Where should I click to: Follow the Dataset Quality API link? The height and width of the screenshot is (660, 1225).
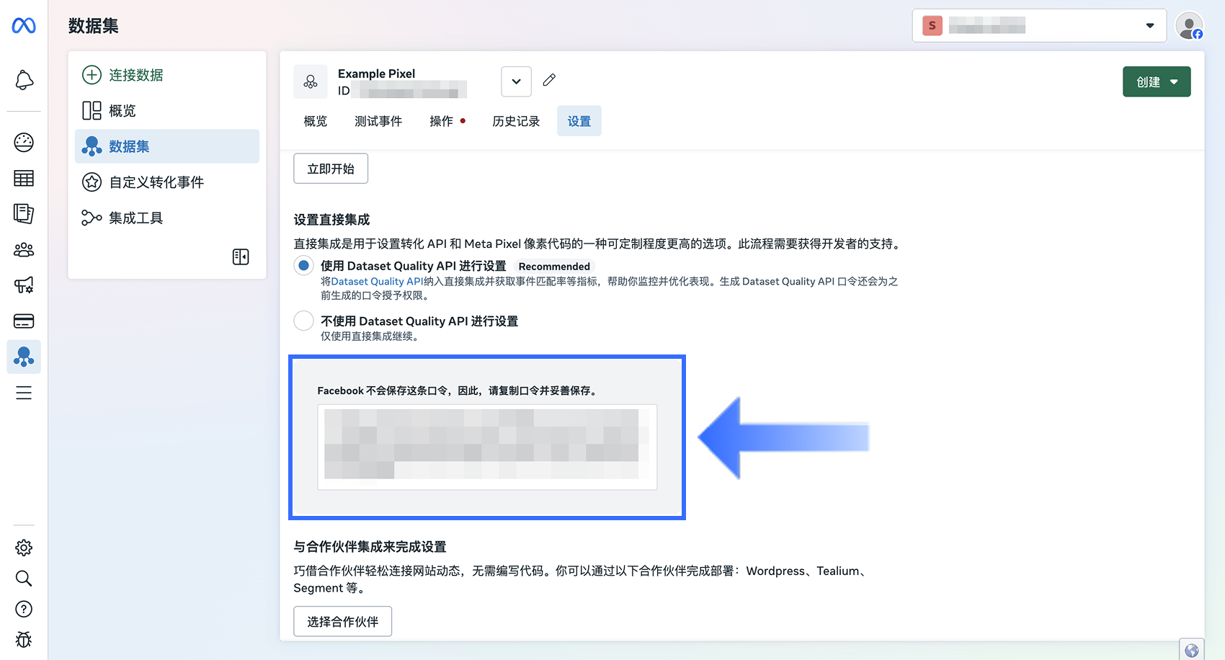pos(377,282)
